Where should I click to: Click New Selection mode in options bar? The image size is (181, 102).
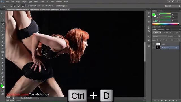coord(12,6)
